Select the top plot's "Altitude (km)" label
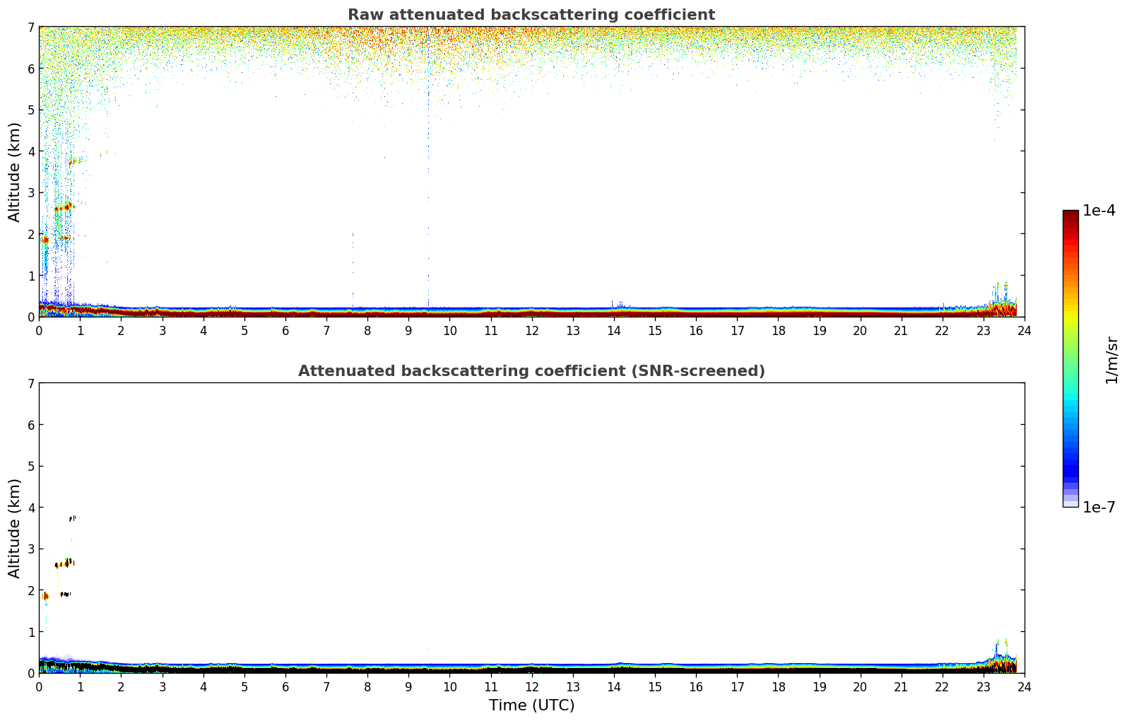 pos(15,172)
